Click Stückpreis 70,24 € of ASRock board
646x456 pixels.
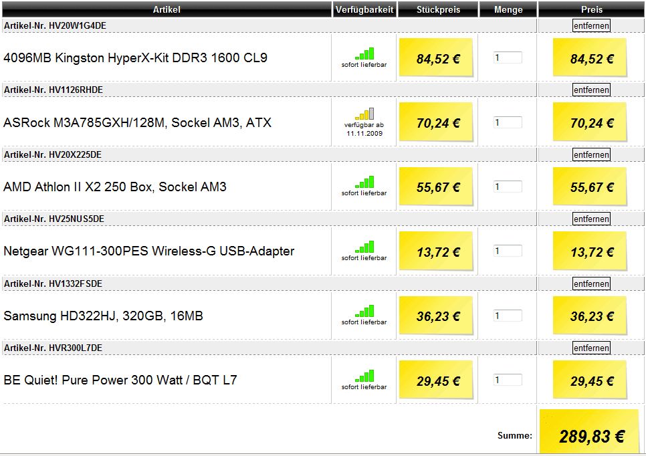point(436,122)
